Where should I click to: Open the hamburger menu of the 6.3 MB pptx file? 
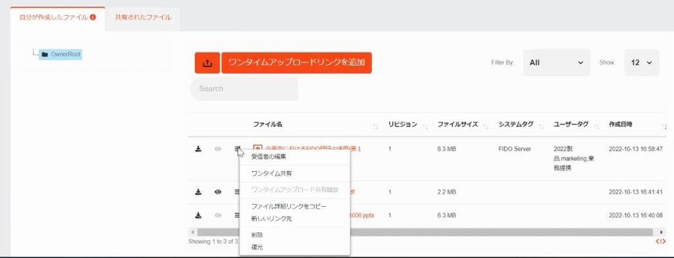(237, 215)
